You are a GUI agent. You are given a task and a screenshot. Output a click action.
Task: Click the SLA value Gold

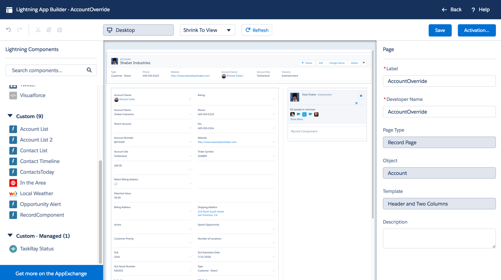click(x=117, y=257)
